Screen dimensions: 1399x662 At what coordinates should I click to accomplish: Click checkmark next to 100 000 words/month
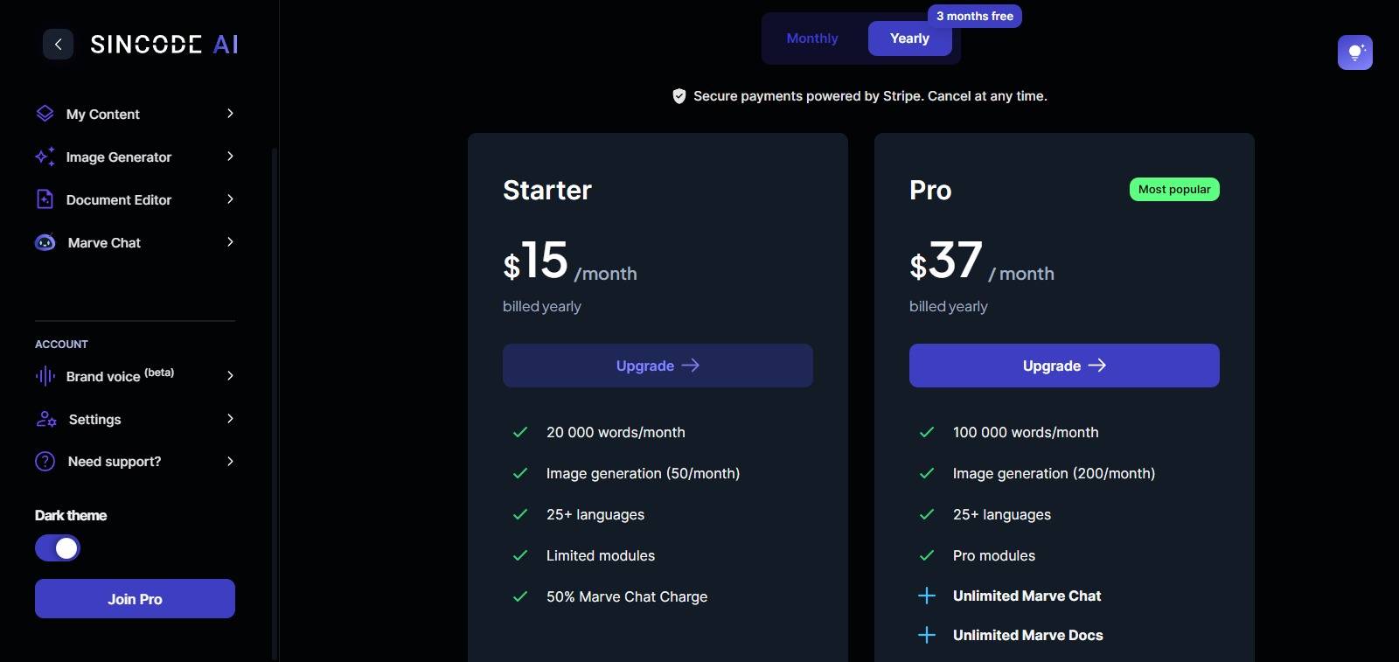(927, 432)
